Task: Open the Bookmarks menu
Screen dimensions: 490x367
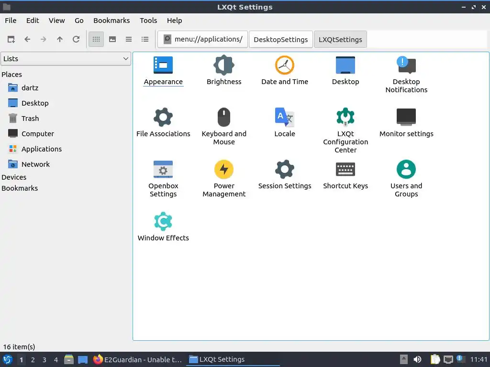Action: pyautogui.click(x=111, y=21)
